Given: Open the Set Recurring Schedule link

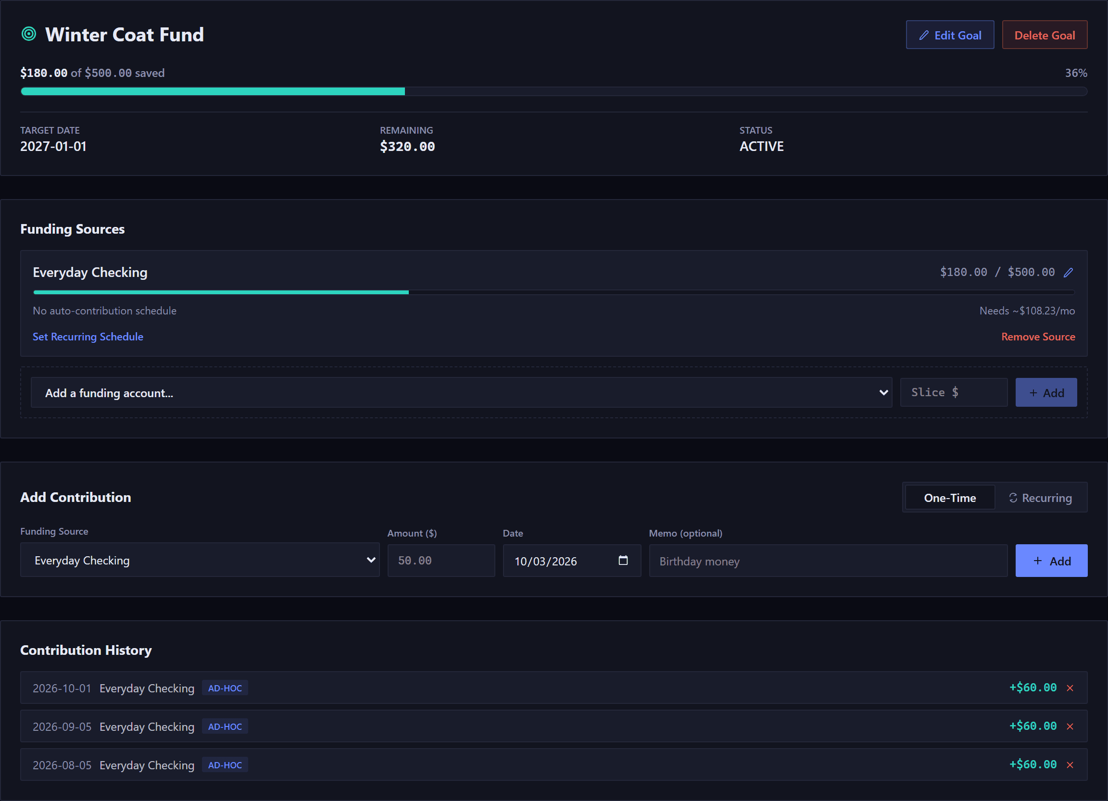Looking at the screenshot, I should 88,337.
